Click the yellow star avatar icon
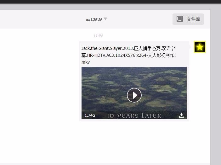This screenshot has width=221, height=165. click(200, 47)
